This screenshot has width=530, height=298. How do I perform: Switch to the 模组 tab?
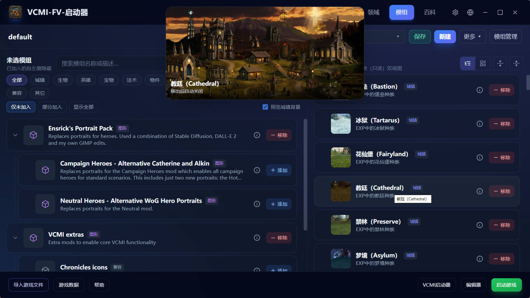402,12
